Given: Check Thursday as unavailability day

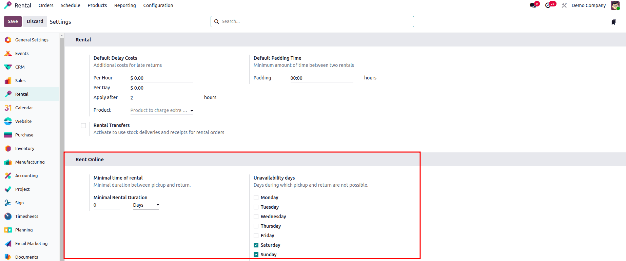Looking at the screenshot, I should point(256,226).
